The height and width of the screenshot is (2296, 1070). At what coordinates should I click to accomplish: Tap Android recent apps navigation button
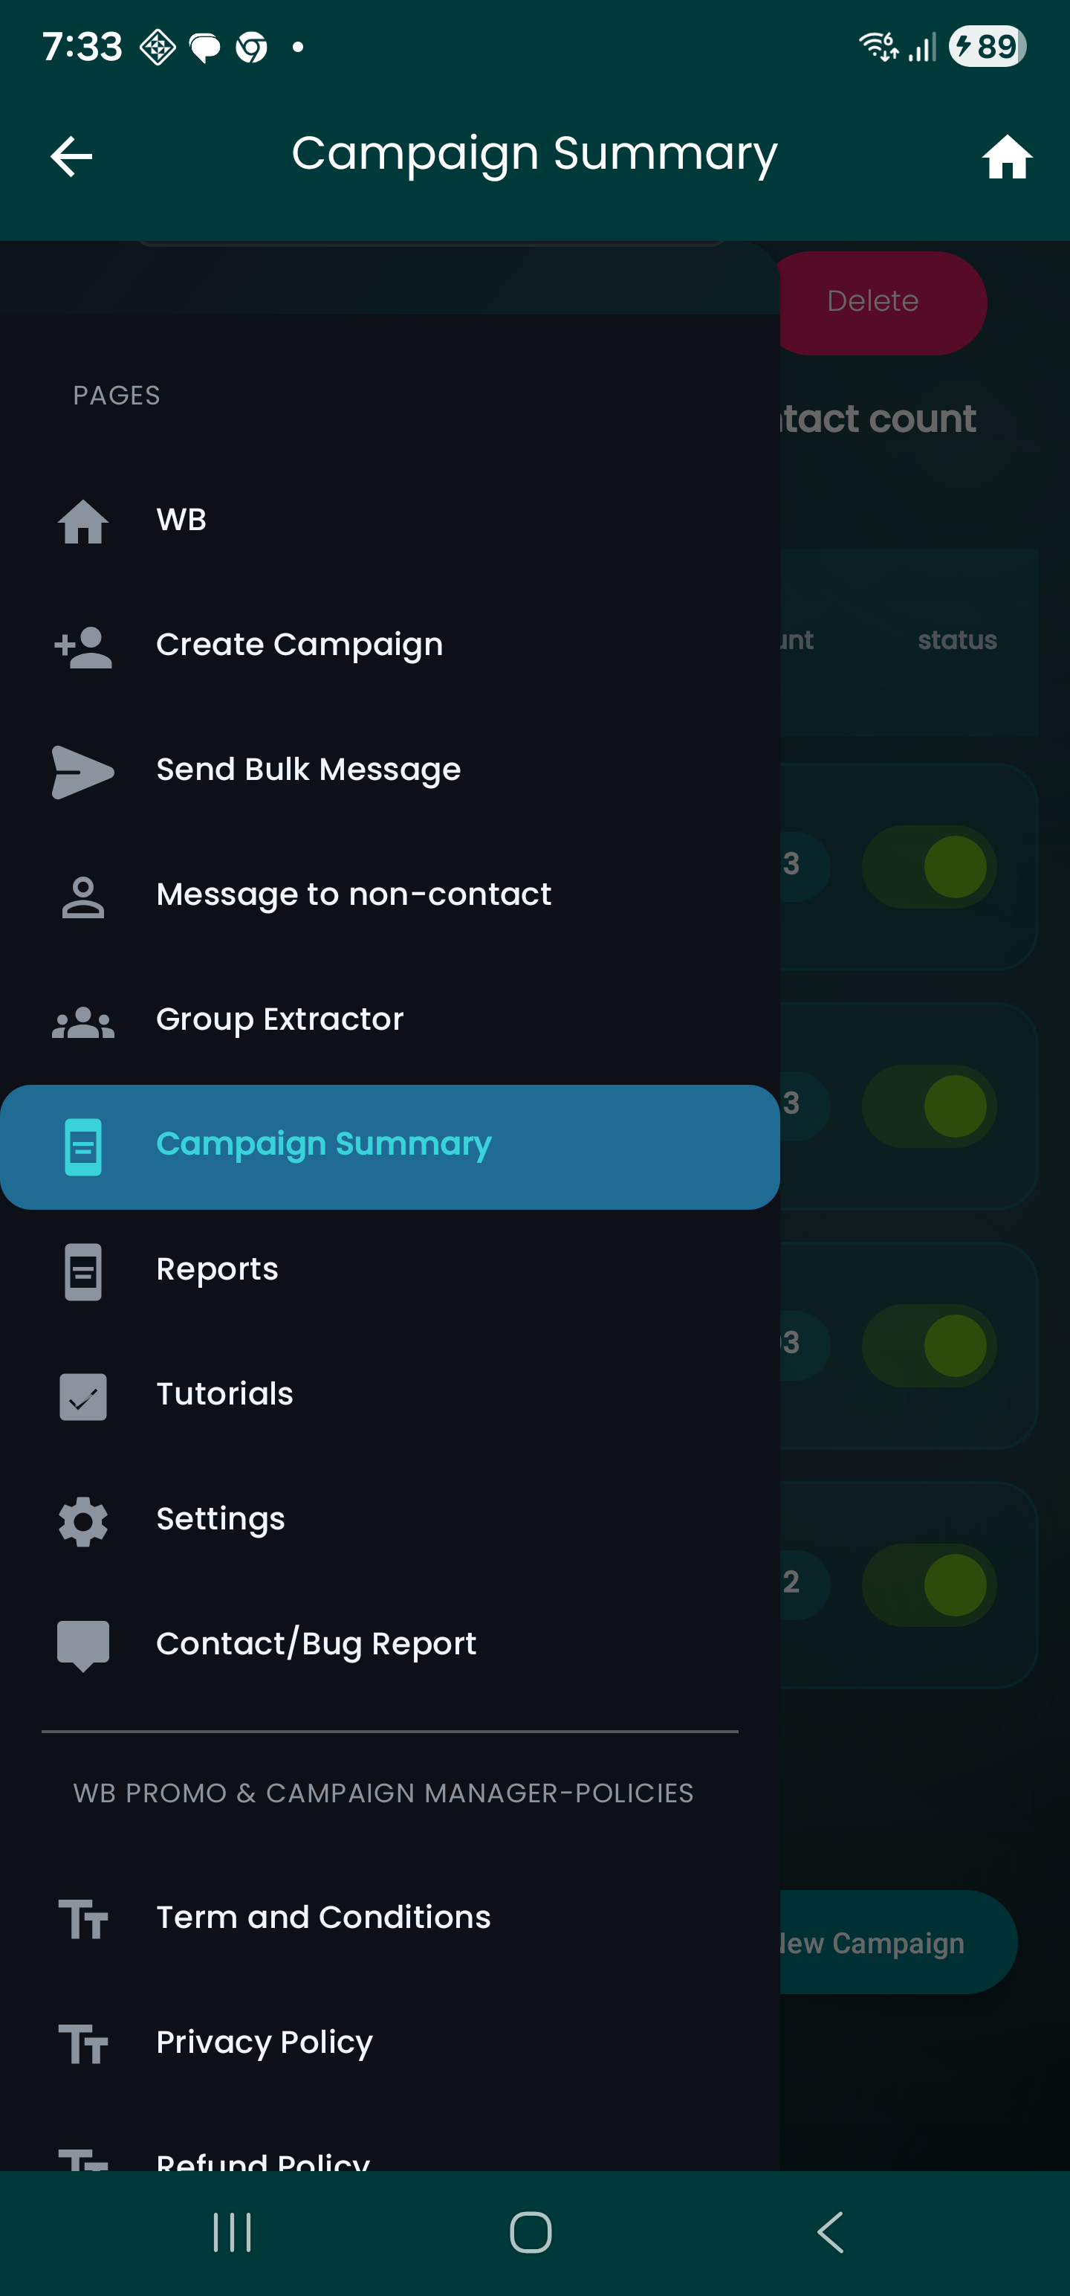(x=233, y=2232)
